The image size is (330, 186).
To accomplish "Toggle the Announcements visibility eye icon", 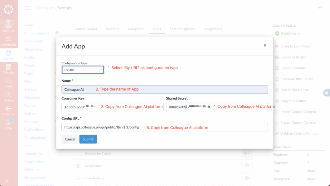I will [57, 33].
